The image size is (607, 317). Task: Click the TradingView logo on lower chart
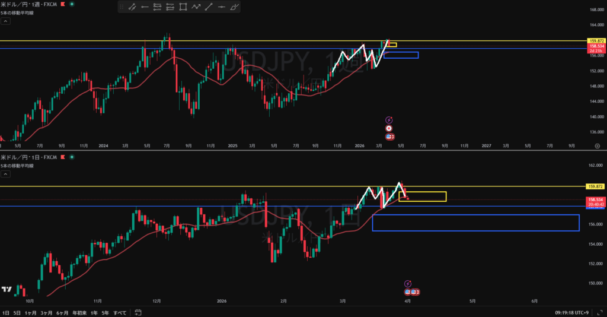7,289
